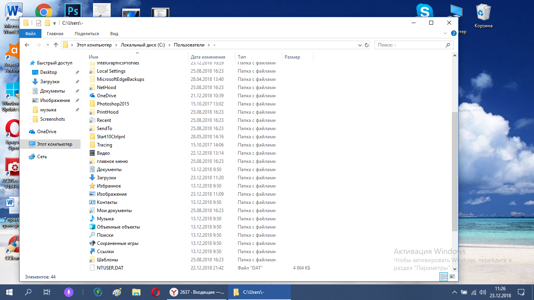Open Task View on the taskbar
Screen dimensions: 534x300
(x=47, y=292)
